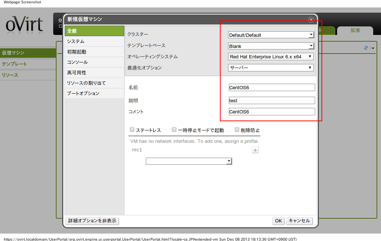This screenshot has height=241, width=381.
Task: Open the オペレーティングシステム dropdown
Action: 271,57
